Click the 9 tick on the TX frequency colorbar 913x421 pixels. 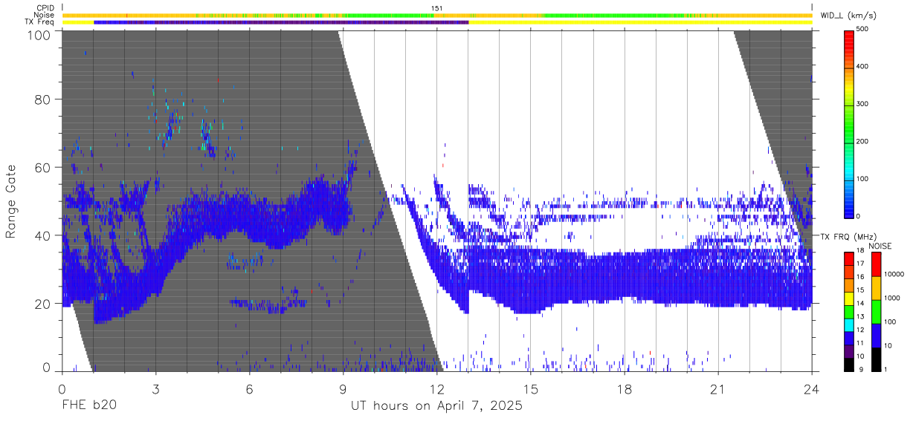(861, 370)
